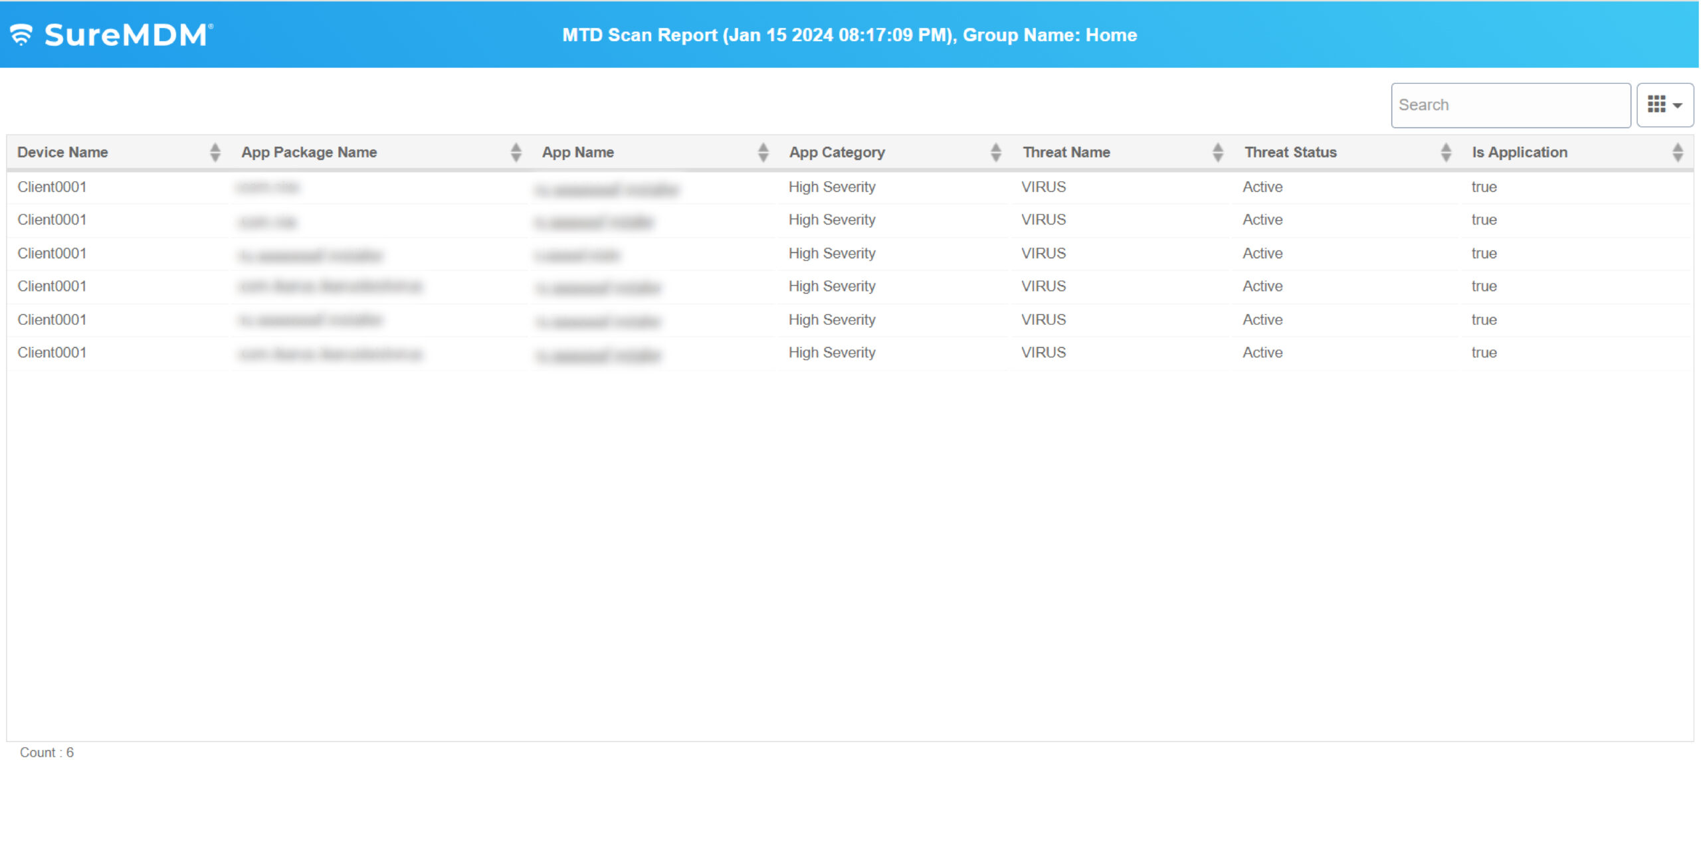The image size is (1701, 841).
Task: Click the Is Application header label
Action: pos(1520,152)
